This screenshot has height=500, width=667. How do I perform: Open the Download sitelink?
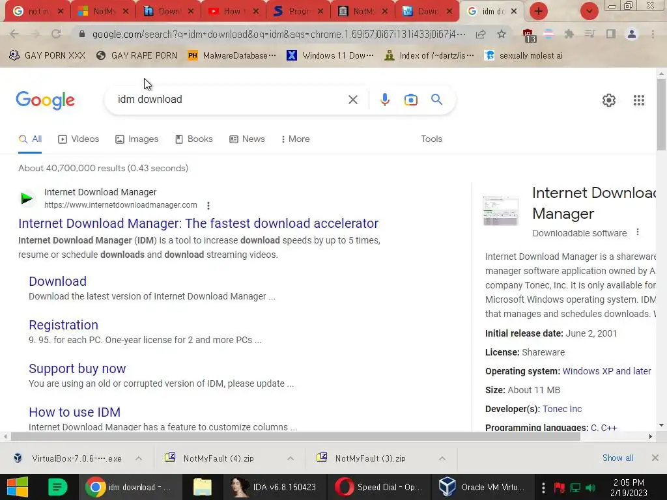(58, 281)
